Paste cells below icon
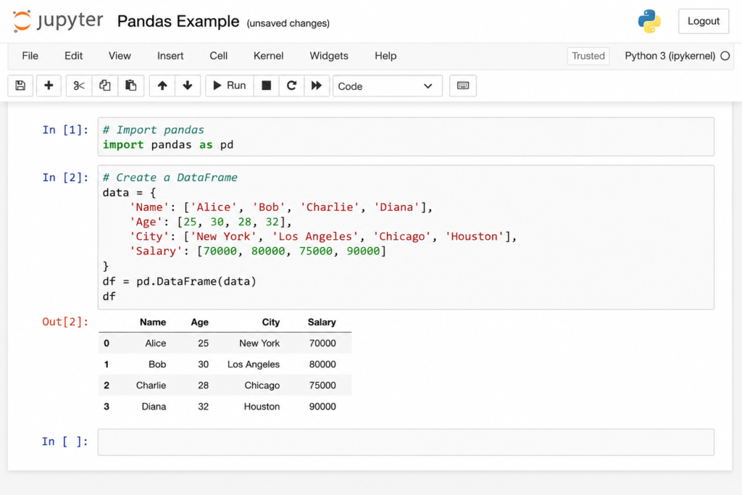This screenshot has width=742, height=495. click(130, 86)
